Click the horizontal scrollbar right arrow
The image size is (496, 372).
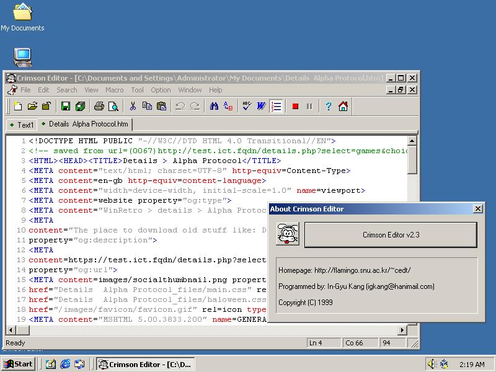(x=402, y=330)
